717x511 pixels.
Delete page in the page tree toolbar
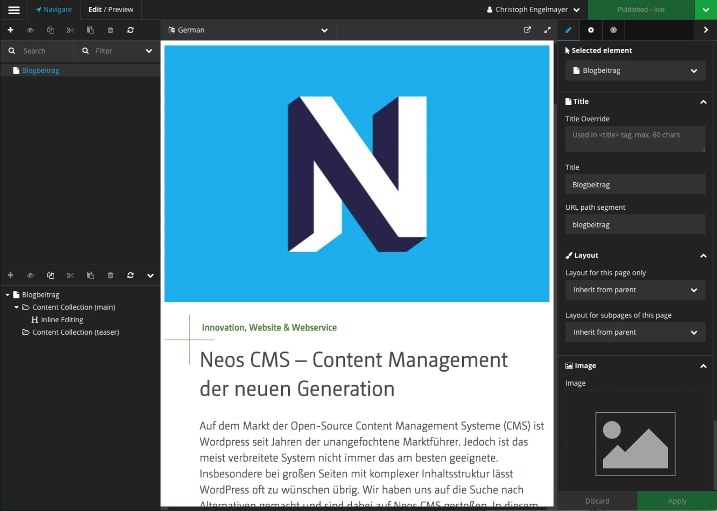click(111, 30)
